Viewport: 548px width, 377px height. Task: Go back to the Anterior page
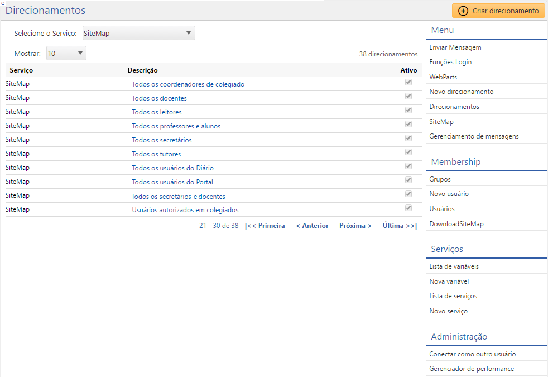312,226
